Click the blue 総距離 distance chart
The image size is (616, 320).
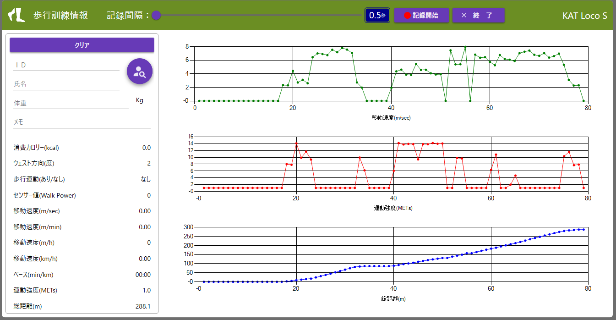(x=393, y=254)
